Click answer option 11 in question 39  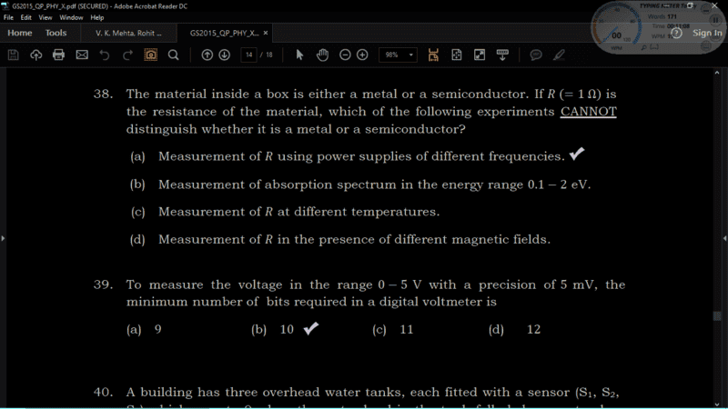[x=406, y=330]
